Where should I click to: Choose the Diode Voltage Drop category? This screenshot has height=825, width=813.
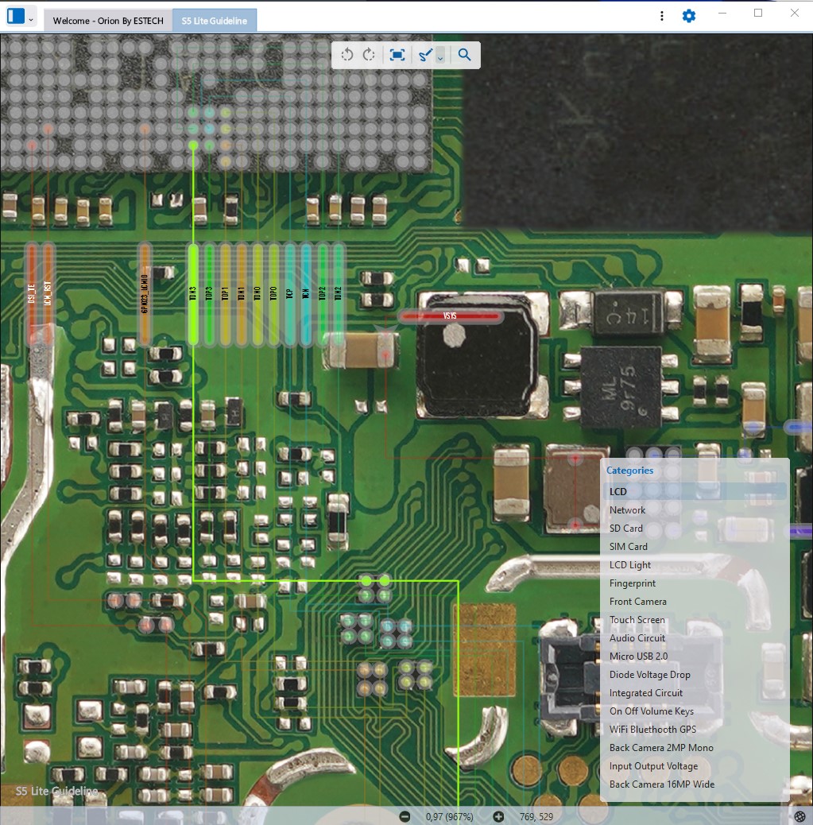tap(649, 675)
